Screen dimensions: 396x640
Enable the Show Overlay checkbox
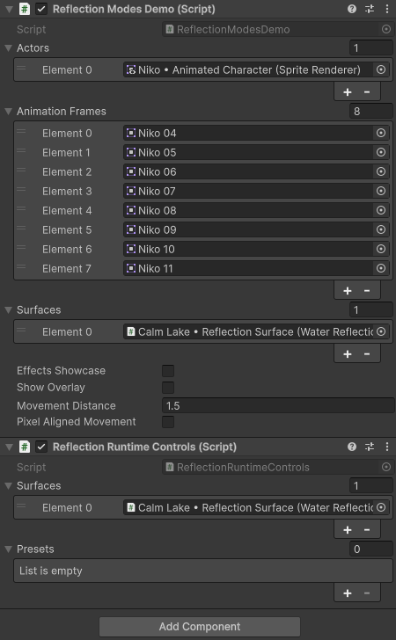tap(168, 388)
